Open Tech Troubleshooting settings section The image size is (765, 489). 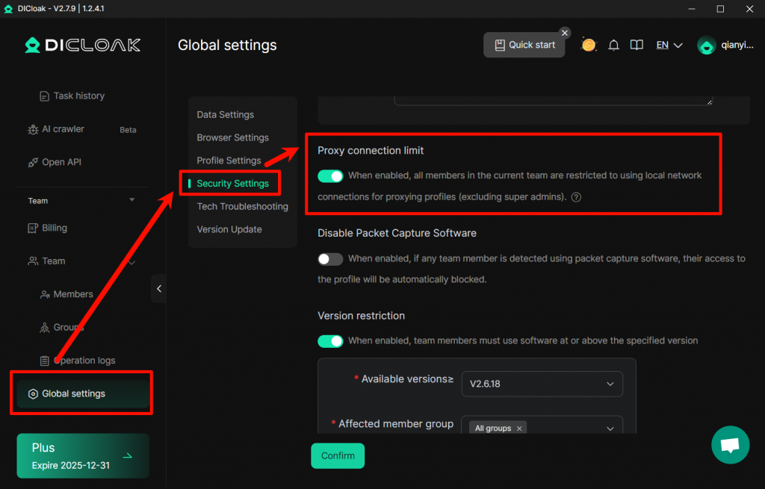coord(242,206)
